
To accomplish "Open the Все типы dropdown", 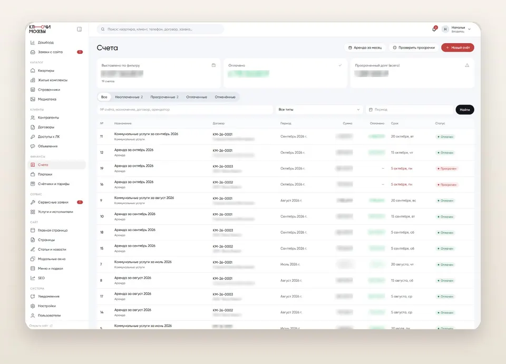I will click(319, 110).
